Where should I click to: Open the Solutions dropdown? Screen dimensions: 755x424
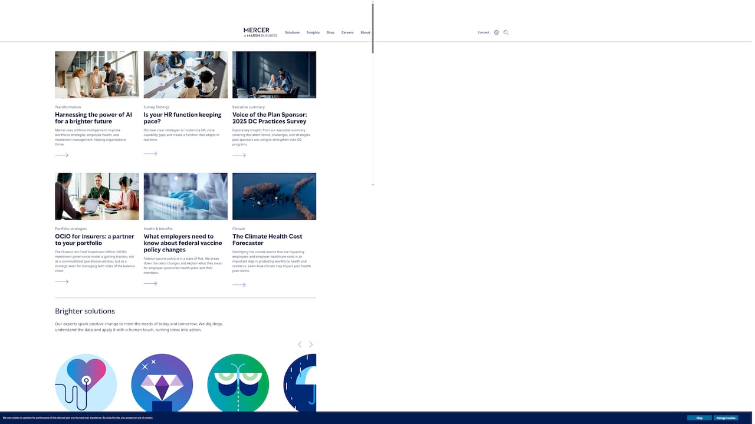(292, 32)
